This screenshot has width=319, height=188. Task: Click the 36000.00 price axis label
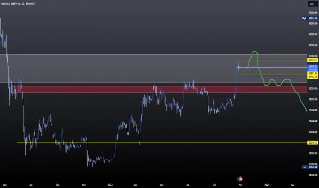(313, 56)
